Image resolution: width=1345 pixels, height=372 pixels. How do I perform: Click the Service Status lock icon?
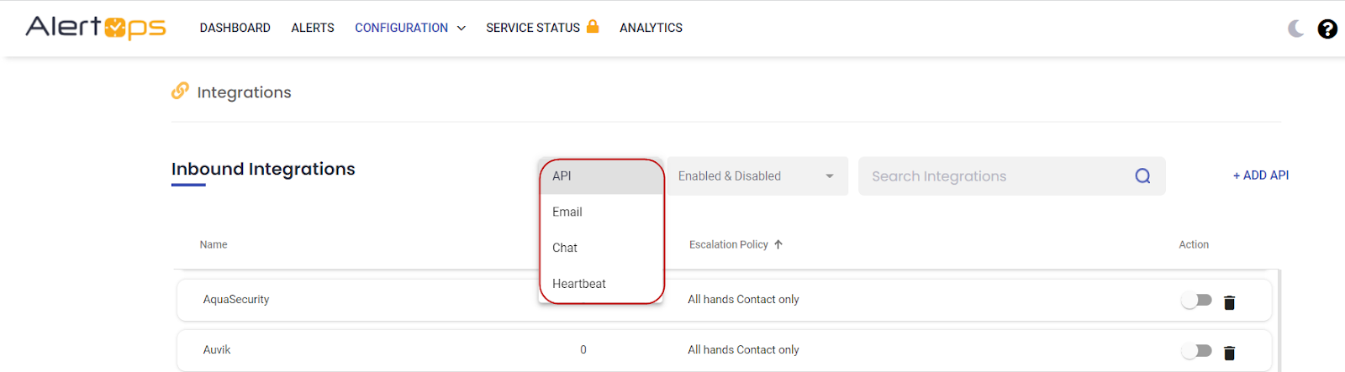pyautogui.click(x=593, y=27)
